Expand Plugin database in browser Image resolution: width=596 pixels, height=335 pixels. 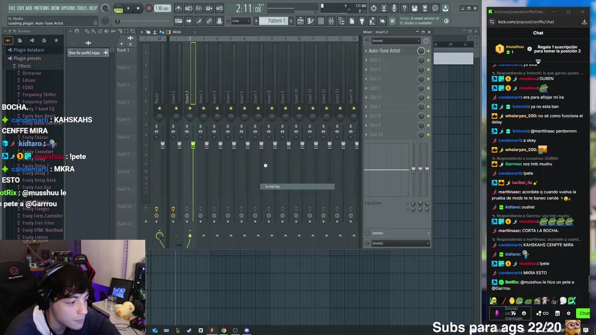point(29,50)
